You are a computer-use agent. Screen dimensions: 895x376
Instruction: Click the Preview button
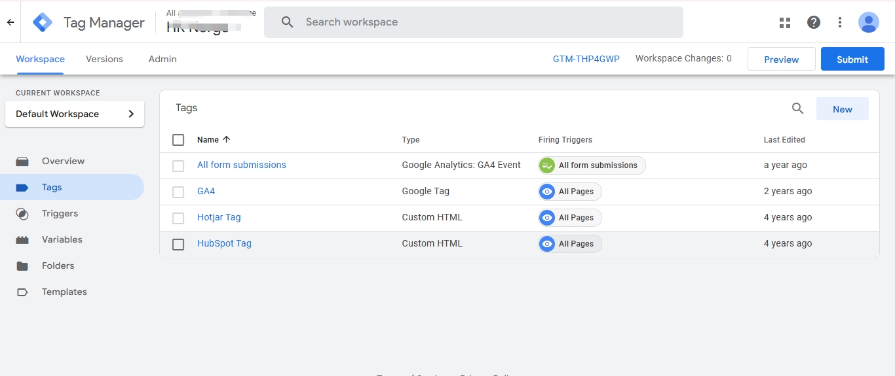coord(782,59)
